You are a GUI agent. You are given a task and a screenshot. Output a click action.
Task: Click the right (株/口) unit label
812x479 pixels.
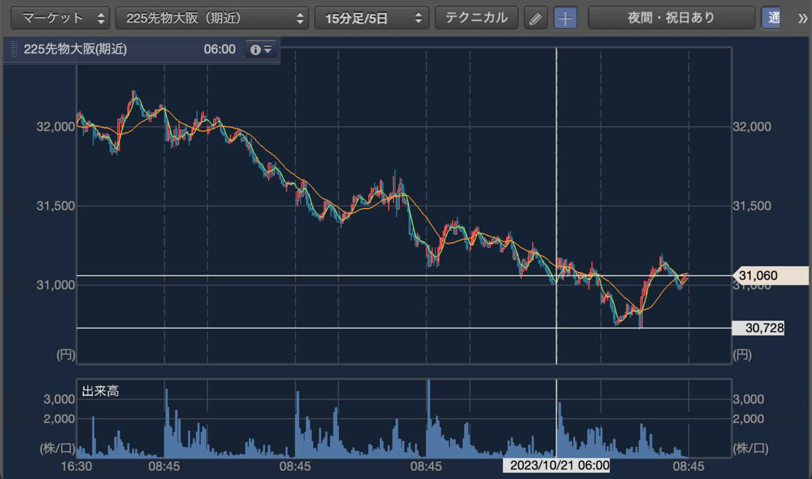751,448
